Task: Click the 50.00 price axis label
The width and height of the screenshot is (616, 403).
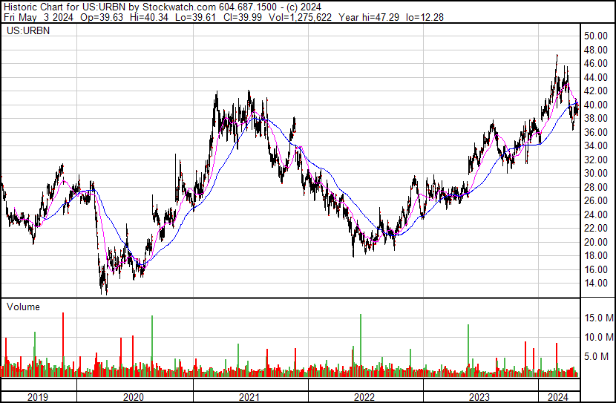Action: tap(596, 36)
